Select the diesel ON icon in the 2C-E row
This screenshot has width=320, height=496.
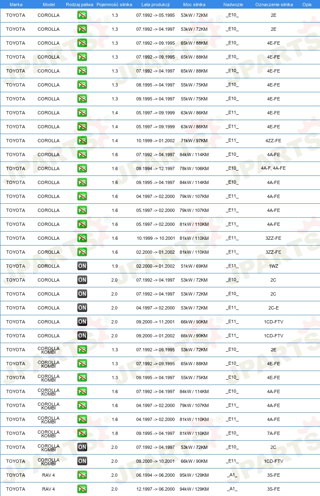[82, 308]
